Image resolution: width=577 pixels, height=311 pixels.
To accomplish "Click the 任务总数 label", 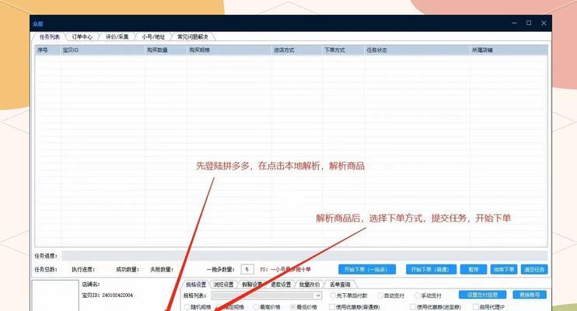I will click(46, 270).
